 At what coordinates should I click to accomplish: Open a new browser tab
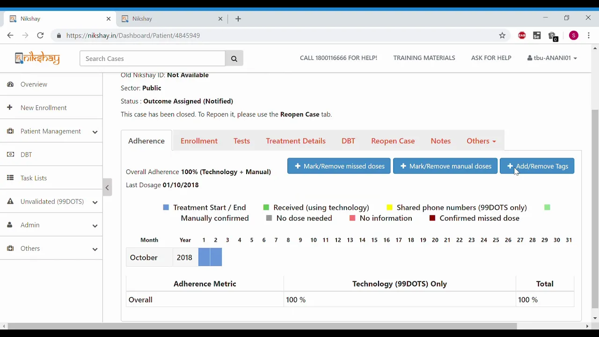click(238, 19)
